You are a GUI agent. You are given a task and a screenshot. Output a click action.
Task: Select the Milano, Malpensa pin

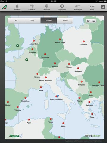46,77
